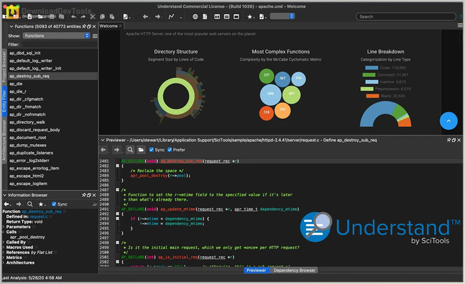465x284 pixels.
Task: Select the split horizontal layout icon
Action: coord(226,17)
